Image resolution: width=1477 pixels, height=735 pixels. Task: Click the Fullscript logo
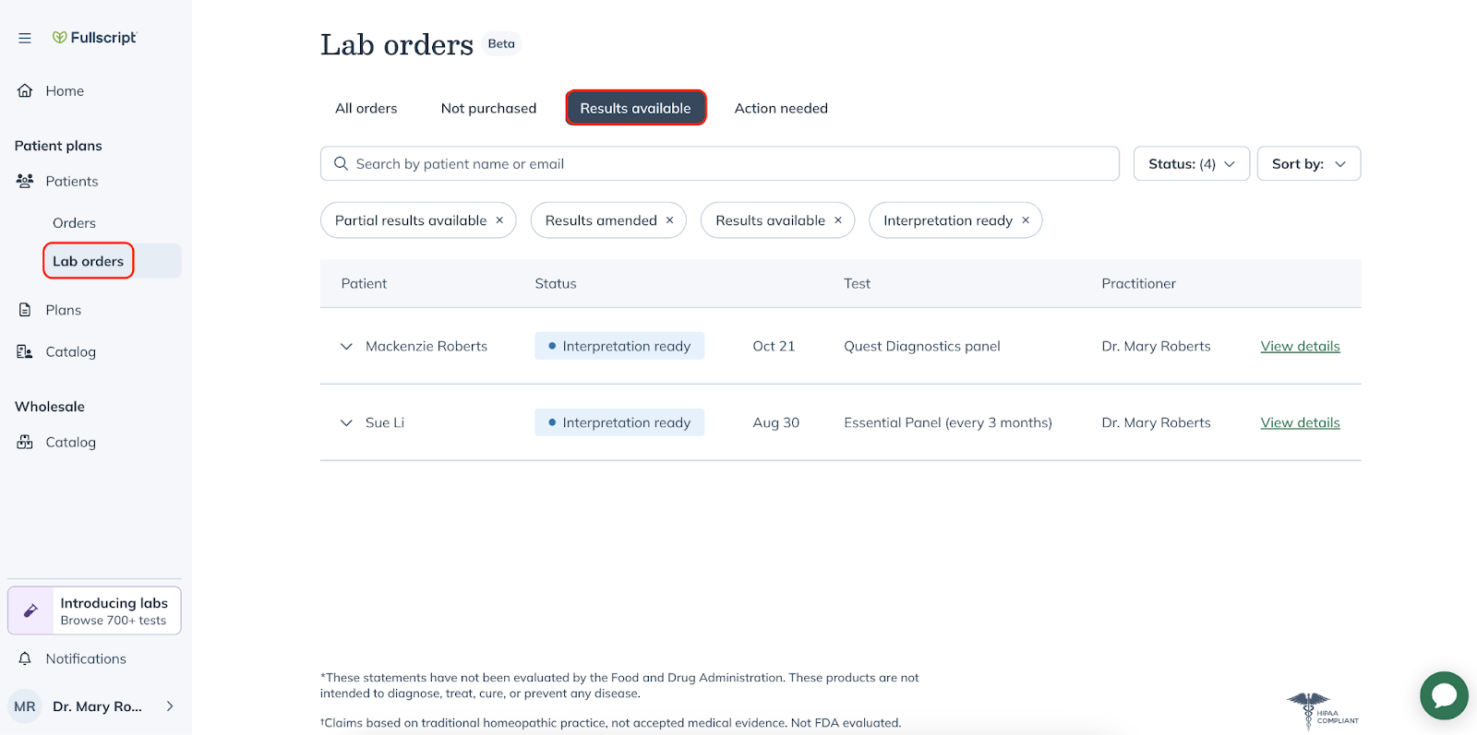point(95,37)
